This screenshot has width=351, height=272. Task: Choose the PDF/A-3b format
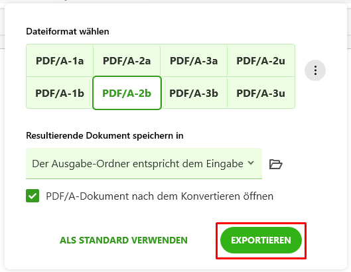tap(194, 93)
